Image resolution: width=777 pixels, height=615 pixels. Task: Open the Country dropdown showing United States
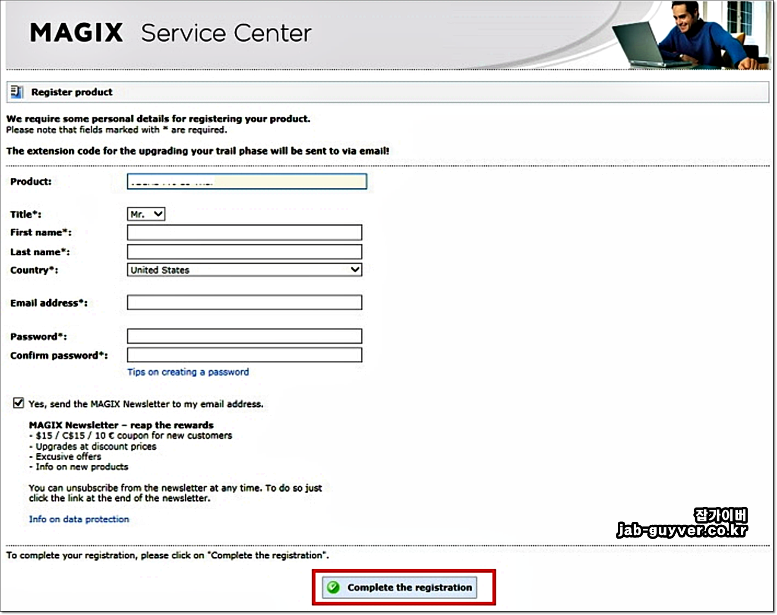[x=244, y=270]
